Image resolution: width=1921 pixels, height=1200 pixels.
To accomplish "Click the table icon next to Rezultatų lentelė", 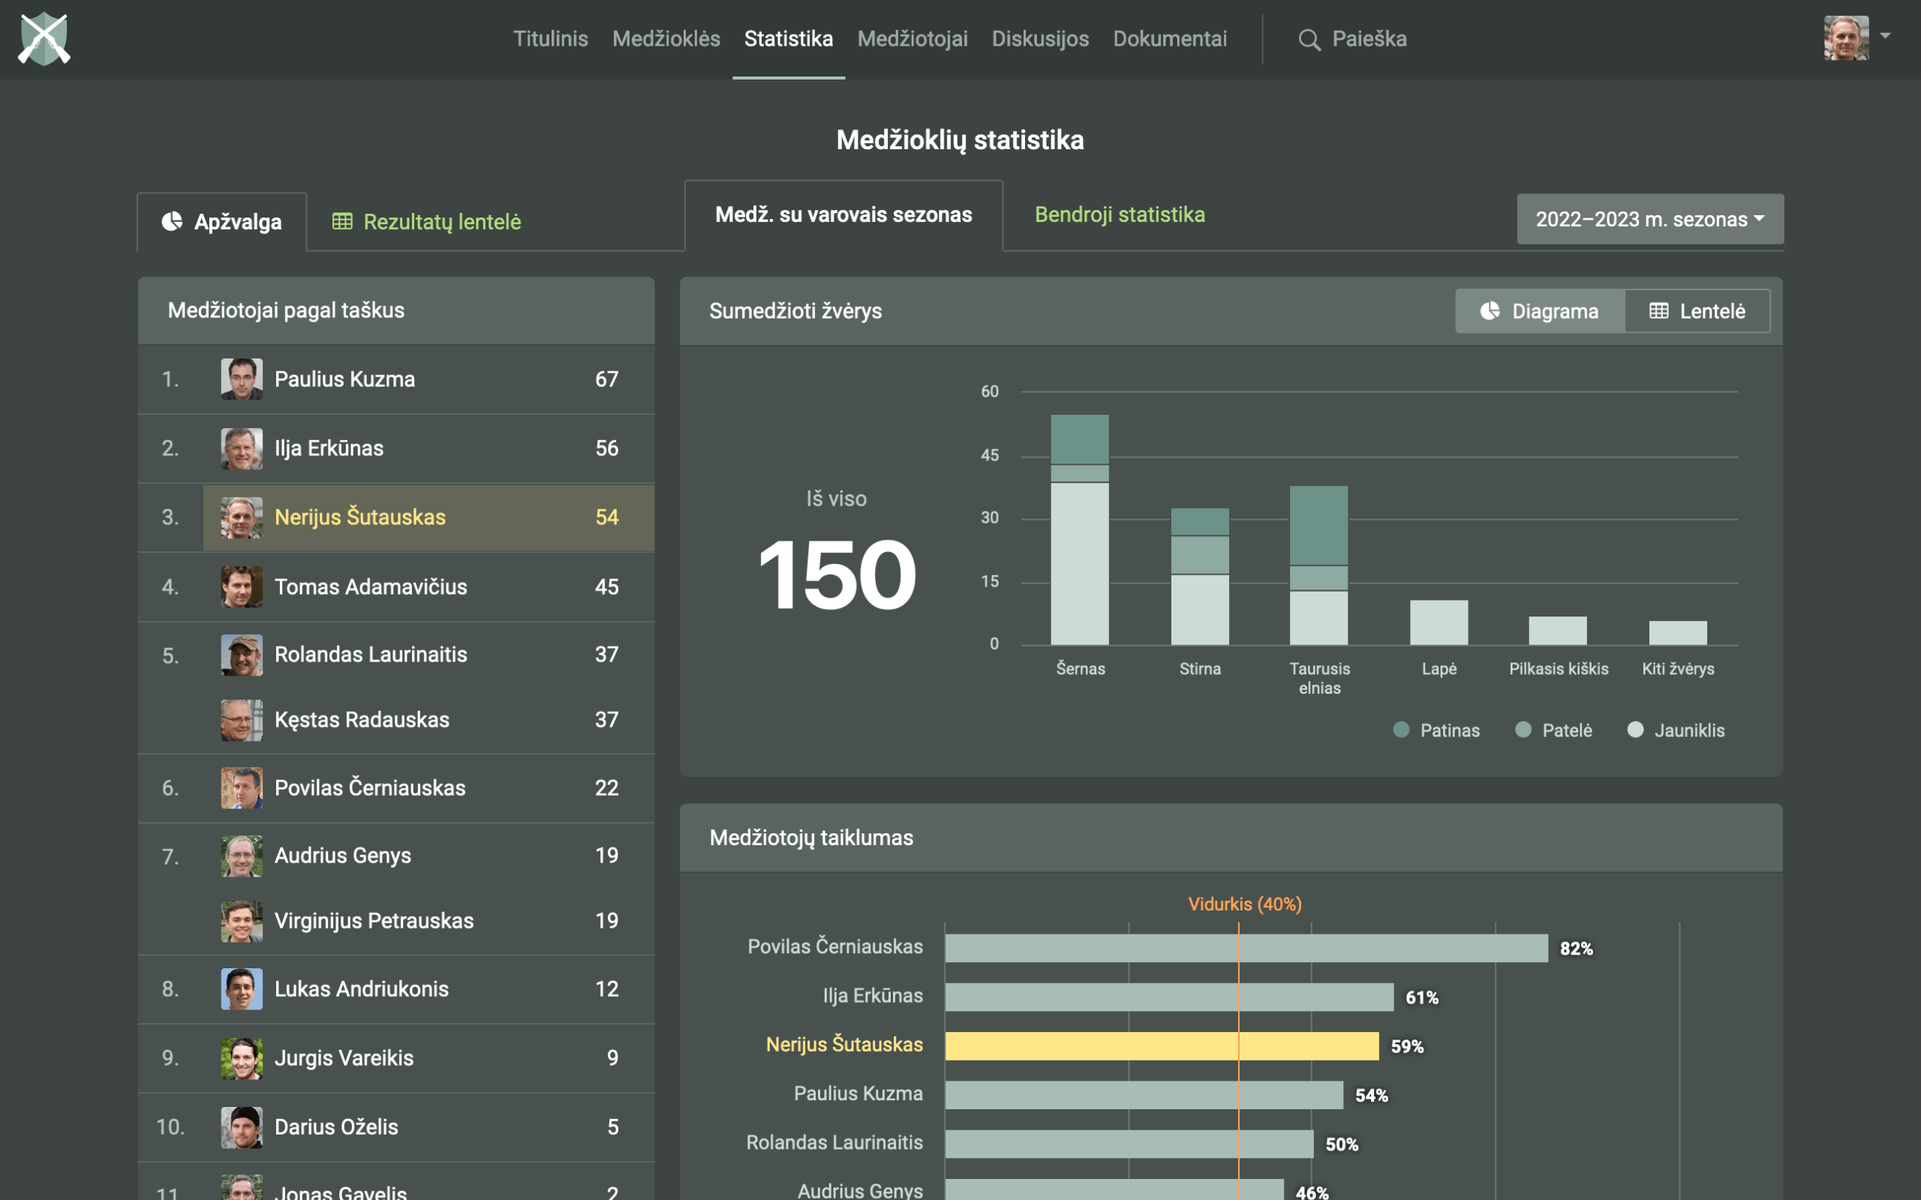I will coord(342,221).
